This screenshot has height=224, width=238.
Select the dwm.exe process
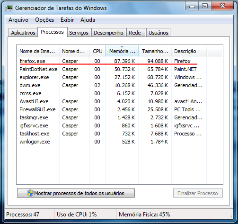coord(120,85)
